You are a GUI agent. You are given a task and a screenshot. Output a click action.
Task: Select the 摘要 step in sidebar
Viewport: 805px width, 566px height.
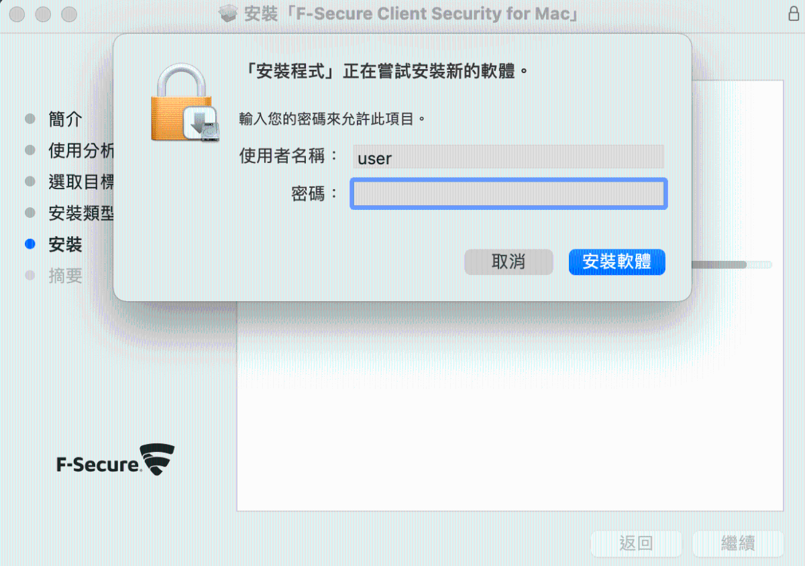click(x=66, y=276)
